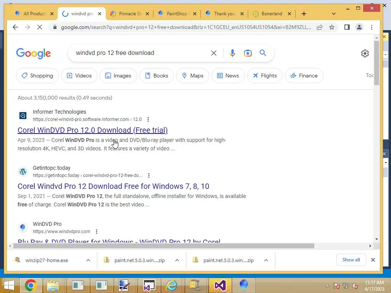Open Visual Studio from the taskbar
This screenshot has height=293, width=391.
click(x=220, y=285)
